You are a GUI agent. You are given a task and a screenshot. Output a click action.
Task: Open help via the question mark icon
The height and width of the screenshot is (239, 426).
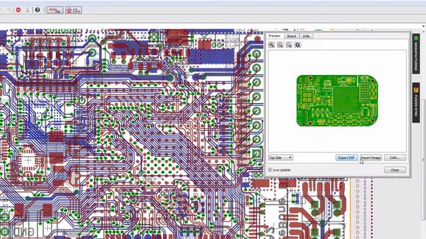[37, 10]
